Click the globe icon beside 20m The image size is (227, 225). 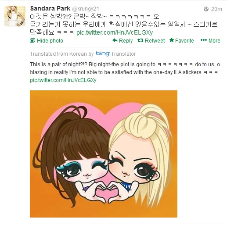206,9
